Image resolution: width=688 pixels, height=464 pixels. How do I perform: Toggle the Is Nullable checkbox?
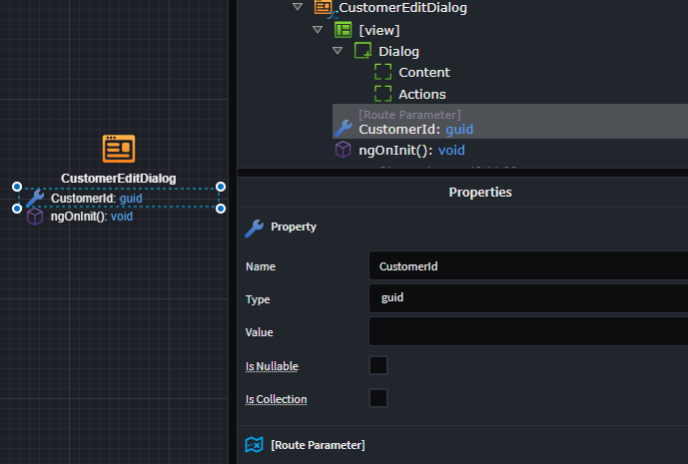click(378, 365)
